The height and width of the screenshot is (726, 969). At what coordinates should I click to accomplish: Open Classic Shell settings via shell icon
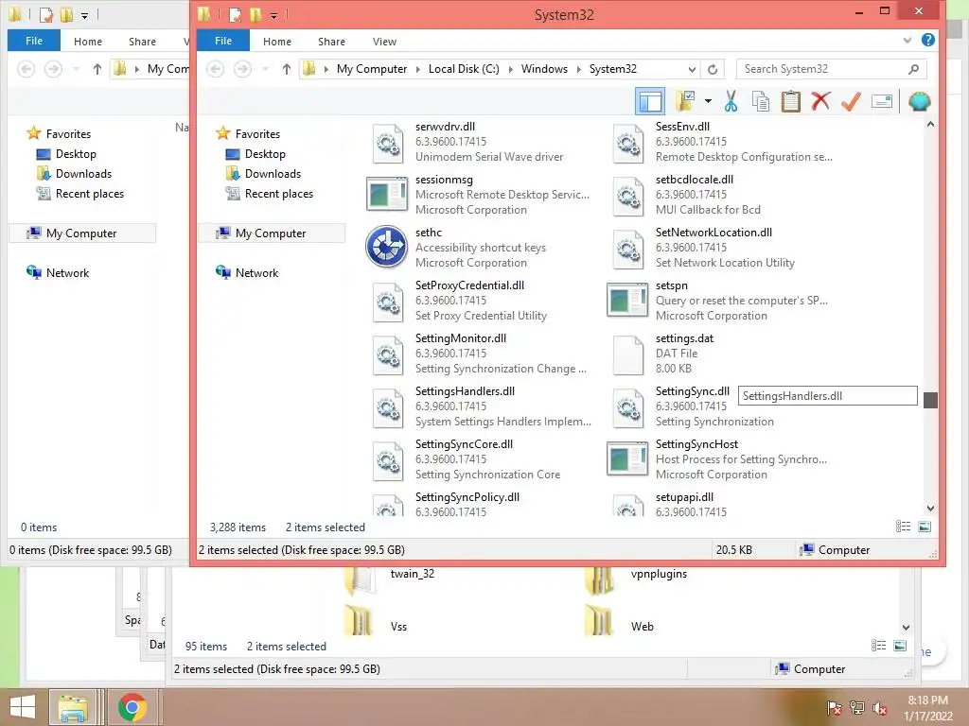(919, 101)
